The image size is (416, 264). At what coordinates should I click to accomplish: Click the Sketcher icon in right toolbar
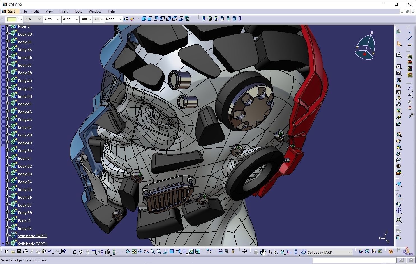coord(399,55)
